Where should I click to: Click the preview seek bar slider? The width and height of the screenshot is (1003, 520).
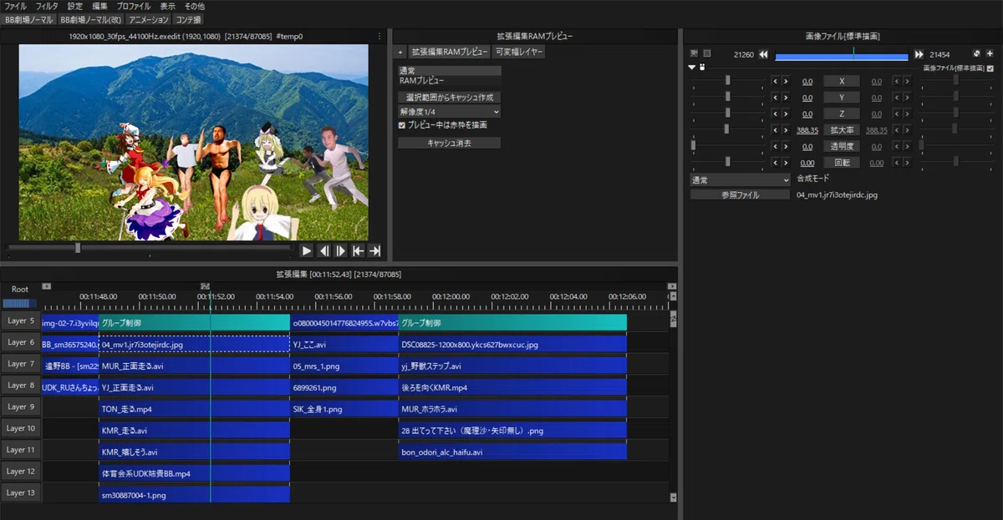click(78, 248)
